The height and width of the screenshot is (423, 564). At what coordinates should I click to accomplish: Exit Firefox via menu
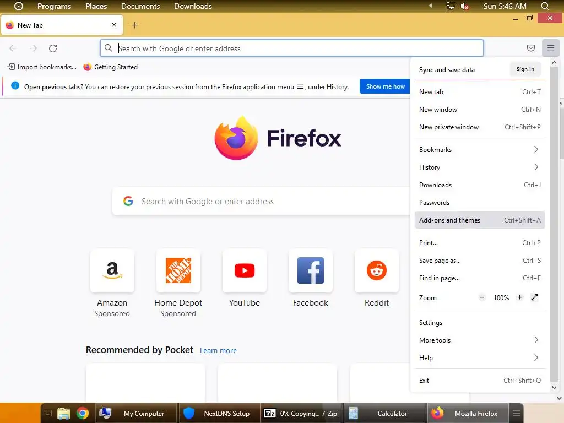(480, 380)
